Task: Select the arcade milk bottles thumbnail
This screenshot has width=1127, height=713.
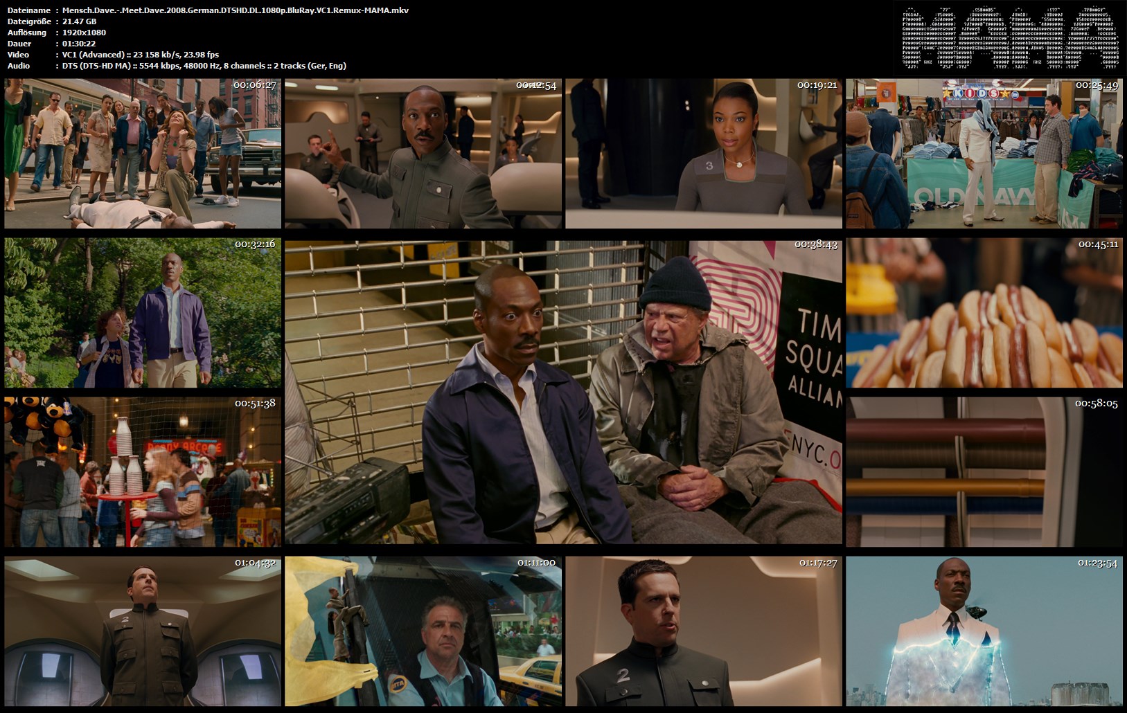Action: click(143, 472)
